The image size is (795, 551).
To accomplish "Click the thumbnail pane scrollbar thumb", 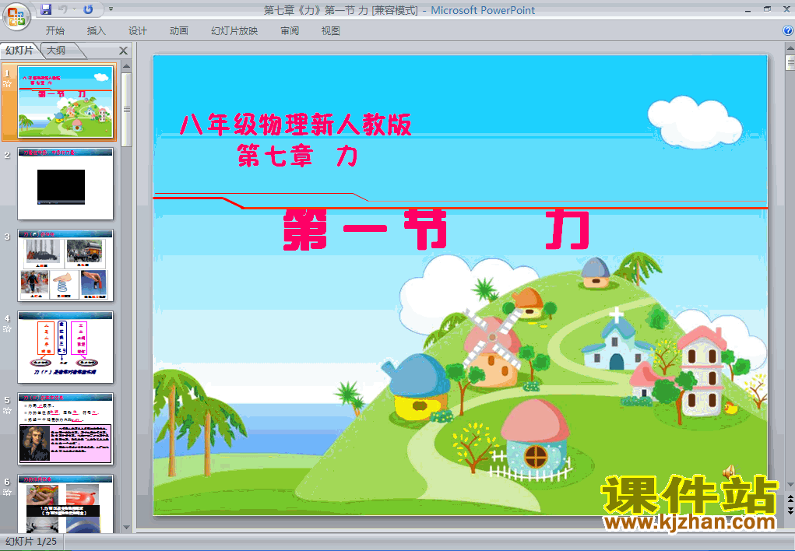I will point(127,110).
